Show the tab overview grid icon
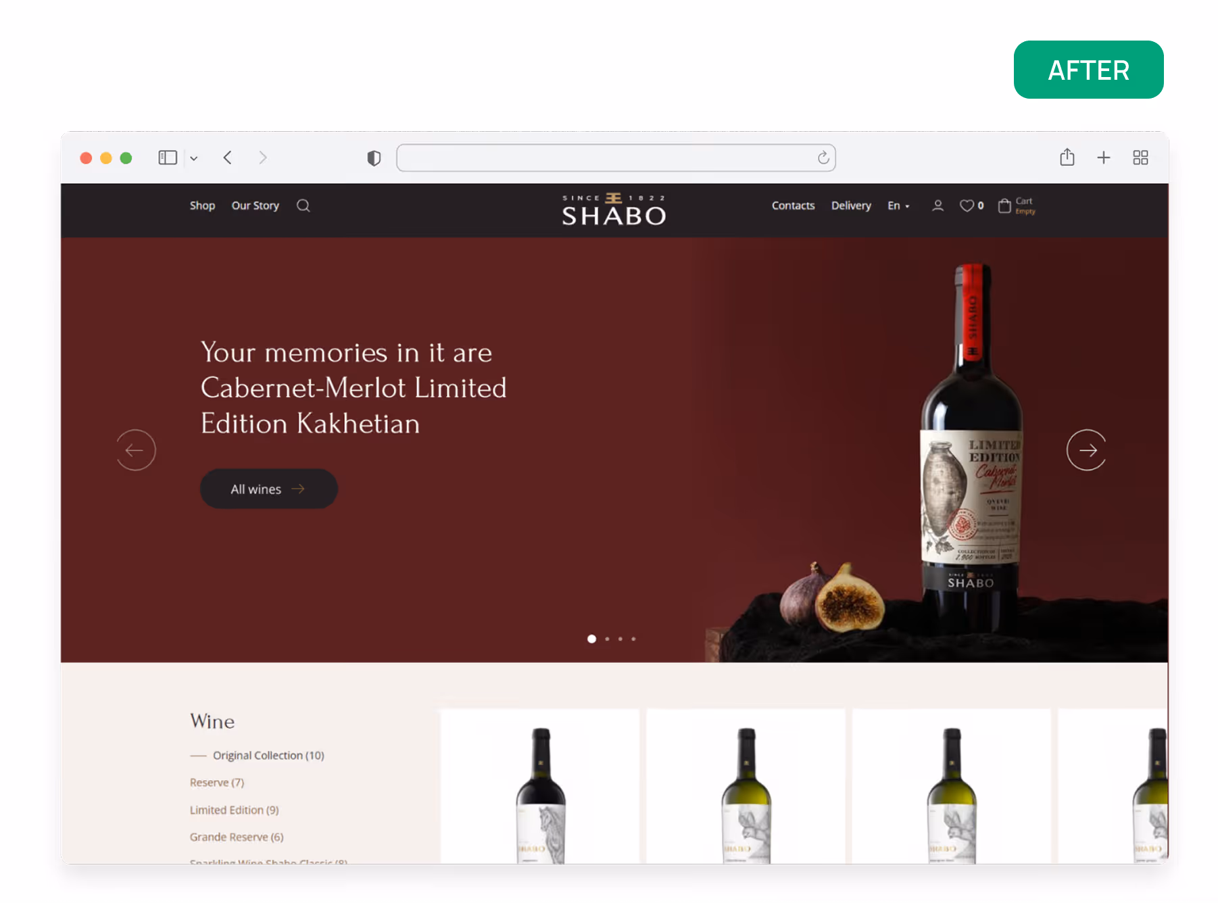 tap(1140, 157)
